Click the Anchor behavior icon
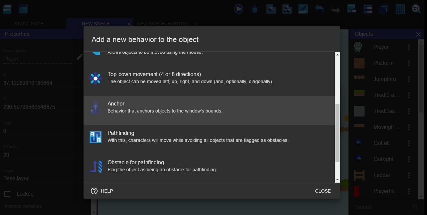 [x=96, y=107]
